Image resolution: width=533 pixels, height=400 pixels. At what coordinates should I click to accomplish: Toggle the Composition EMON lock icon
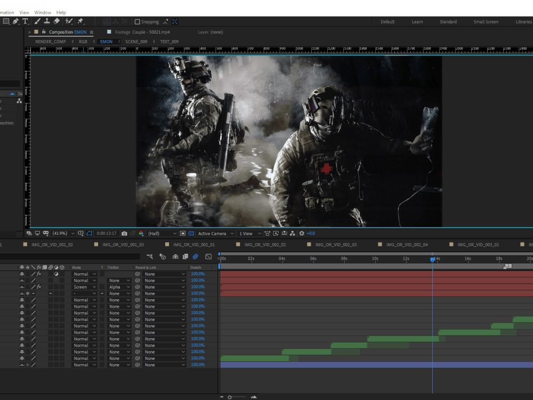44,31
